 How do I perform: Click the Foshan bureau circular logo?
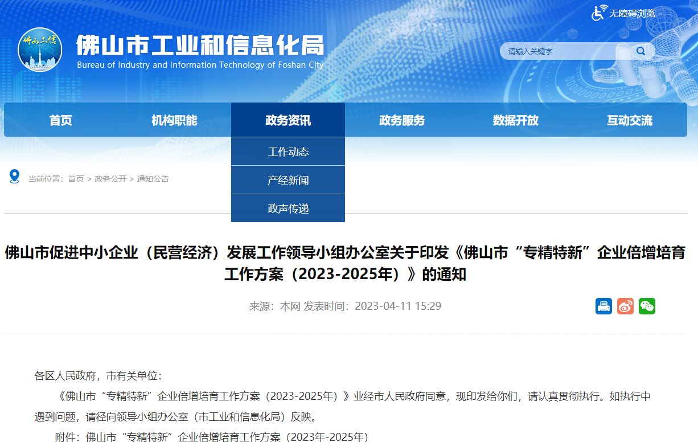(40, 50)
